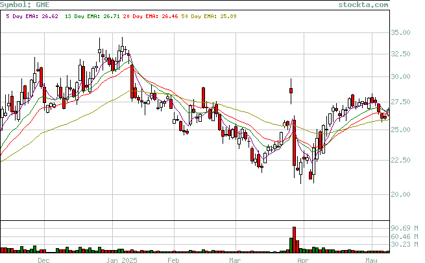Click the '50 Day EMA: 25.89' legend

click(x=209, y=16)
